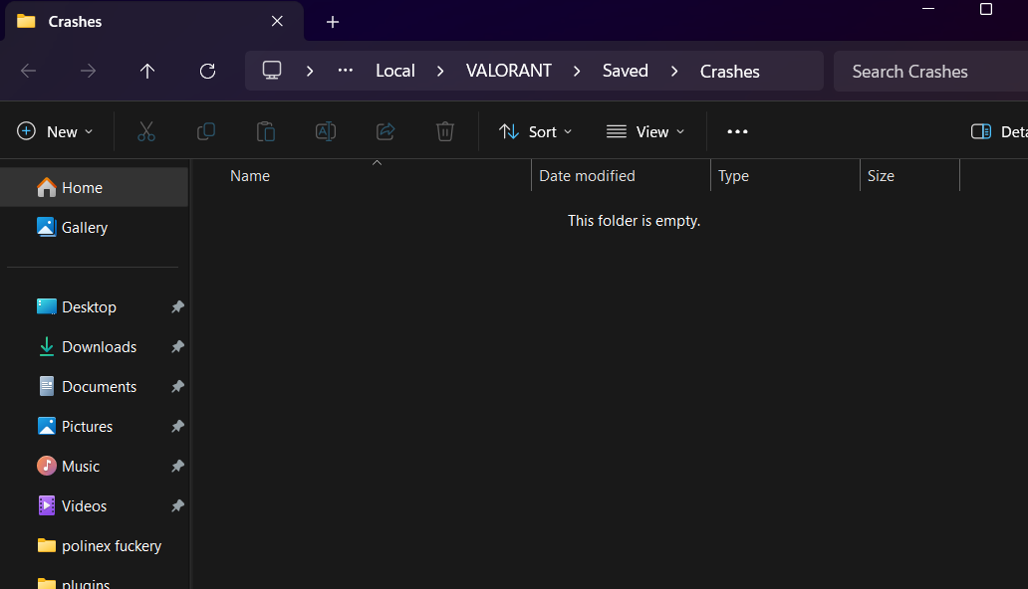Select the Crashes tab
The height and width of the screenshot is (589, 1028).
[x=154, y=22]
